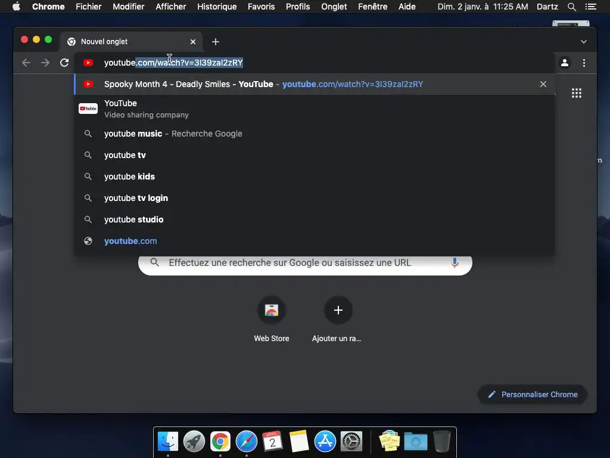The width and height of the screenshot is (610, 458).
Task: Open the Afficher menu
Action: click(x=171, y=7)
